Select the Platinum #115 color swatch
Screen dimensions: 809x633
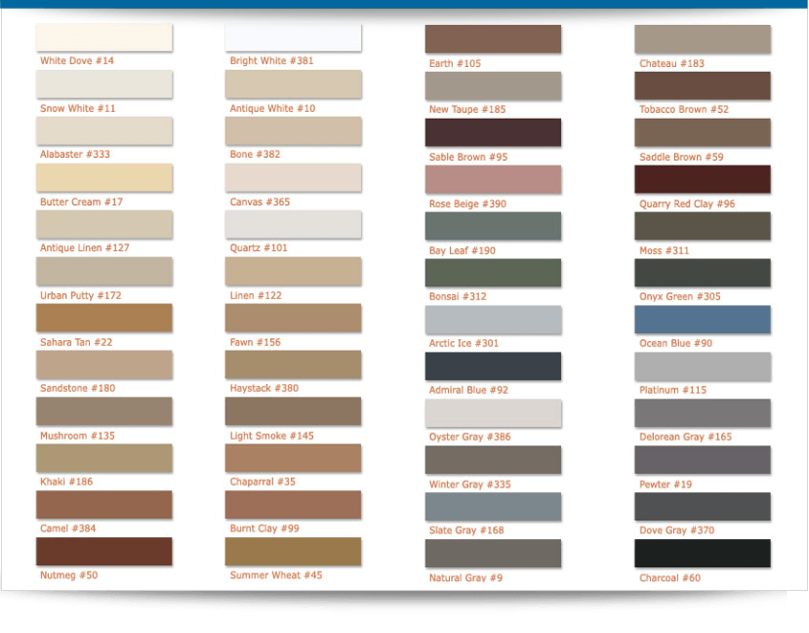[703, 366]
